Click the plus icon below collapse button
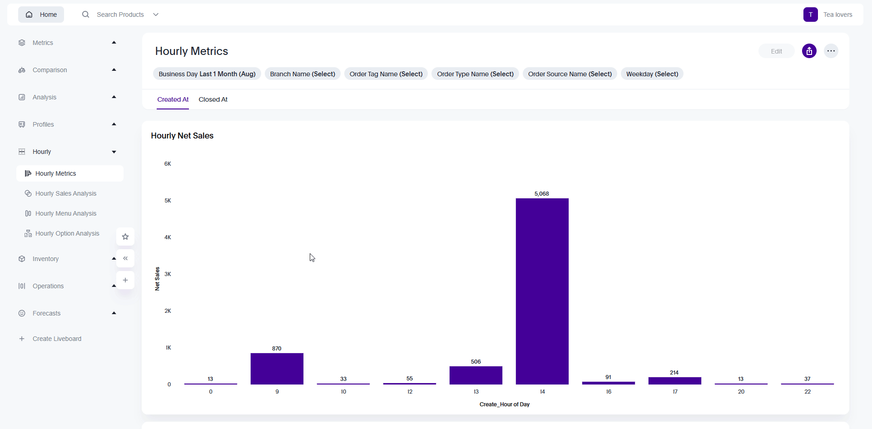 coord(125,280)
